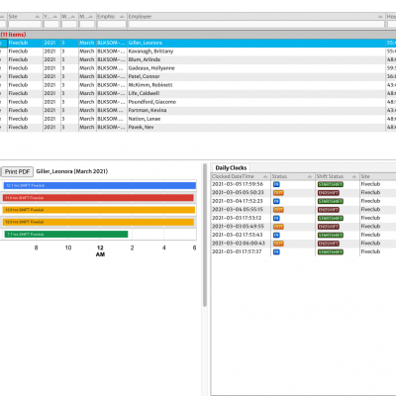Sort by the Employee column header arrow
396x396 pixels.
[380, 17]
